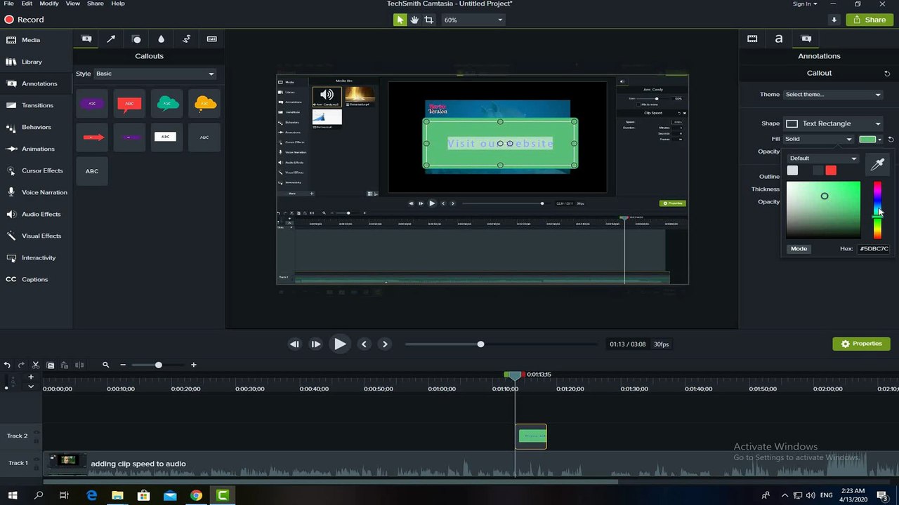The image size is (899, 505).
Task: Open the Text Properties 'a' tab
Action: point(779,39)
